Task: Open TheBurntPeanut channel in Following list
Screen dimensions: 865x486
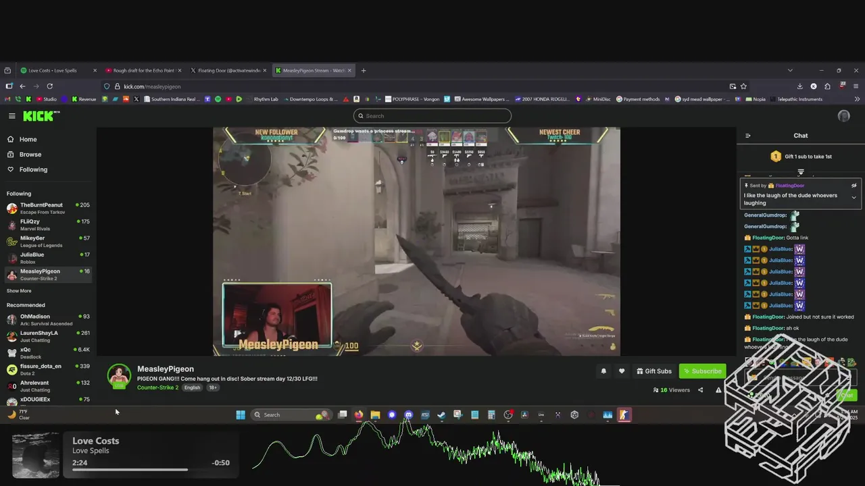Action: pos(48,208)
